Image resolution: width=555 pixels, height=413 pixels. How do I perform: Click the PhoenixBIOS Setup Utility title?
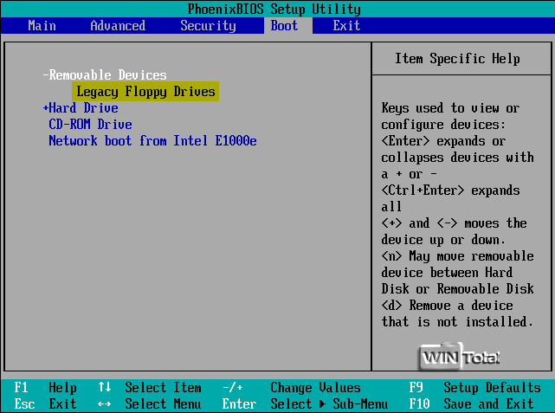(274, 9)
